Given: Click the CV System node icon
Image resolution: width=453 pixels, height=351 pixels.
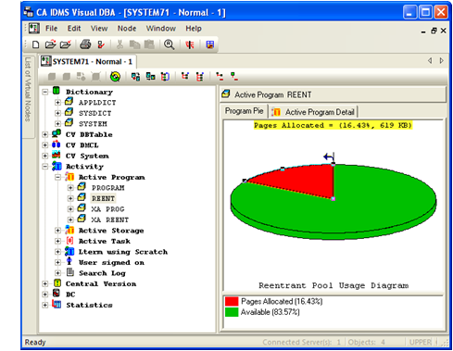Looking at the screenshot, I should (x=57, y=155).
